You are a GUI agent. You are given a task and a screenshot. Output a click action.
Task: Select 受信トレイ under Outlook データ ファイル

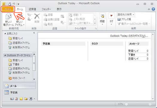(16, 60)
